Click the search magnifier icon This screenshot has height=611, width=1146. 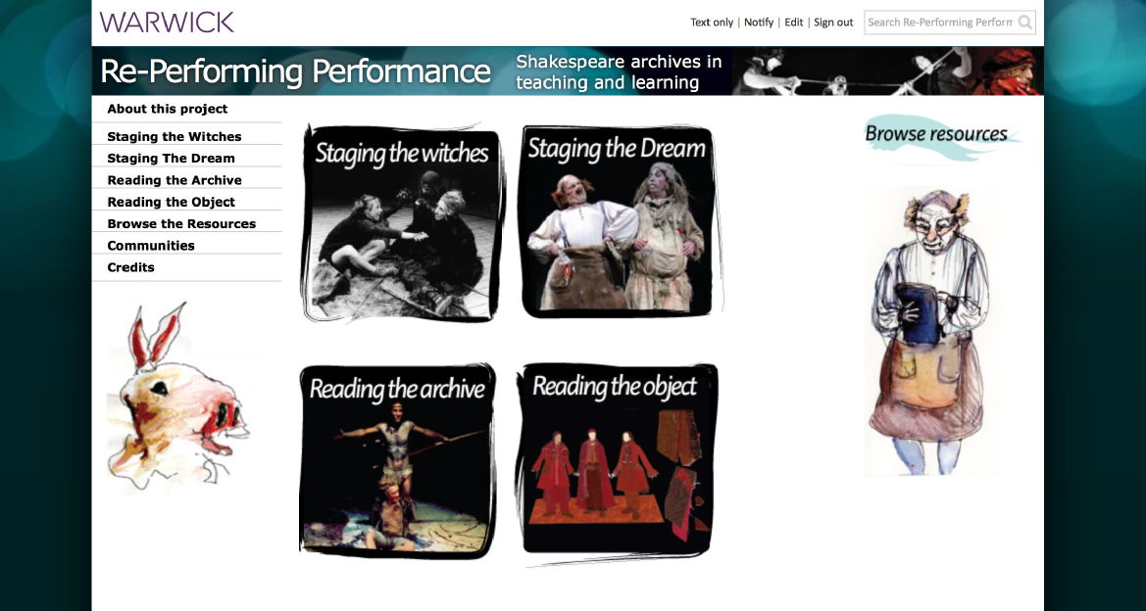[x=1024, y=23]
